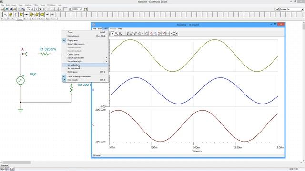The height and width of the screenshot is (171, 305).
Task: Expand the Default curve width submenu
Action: click(85, 58)
